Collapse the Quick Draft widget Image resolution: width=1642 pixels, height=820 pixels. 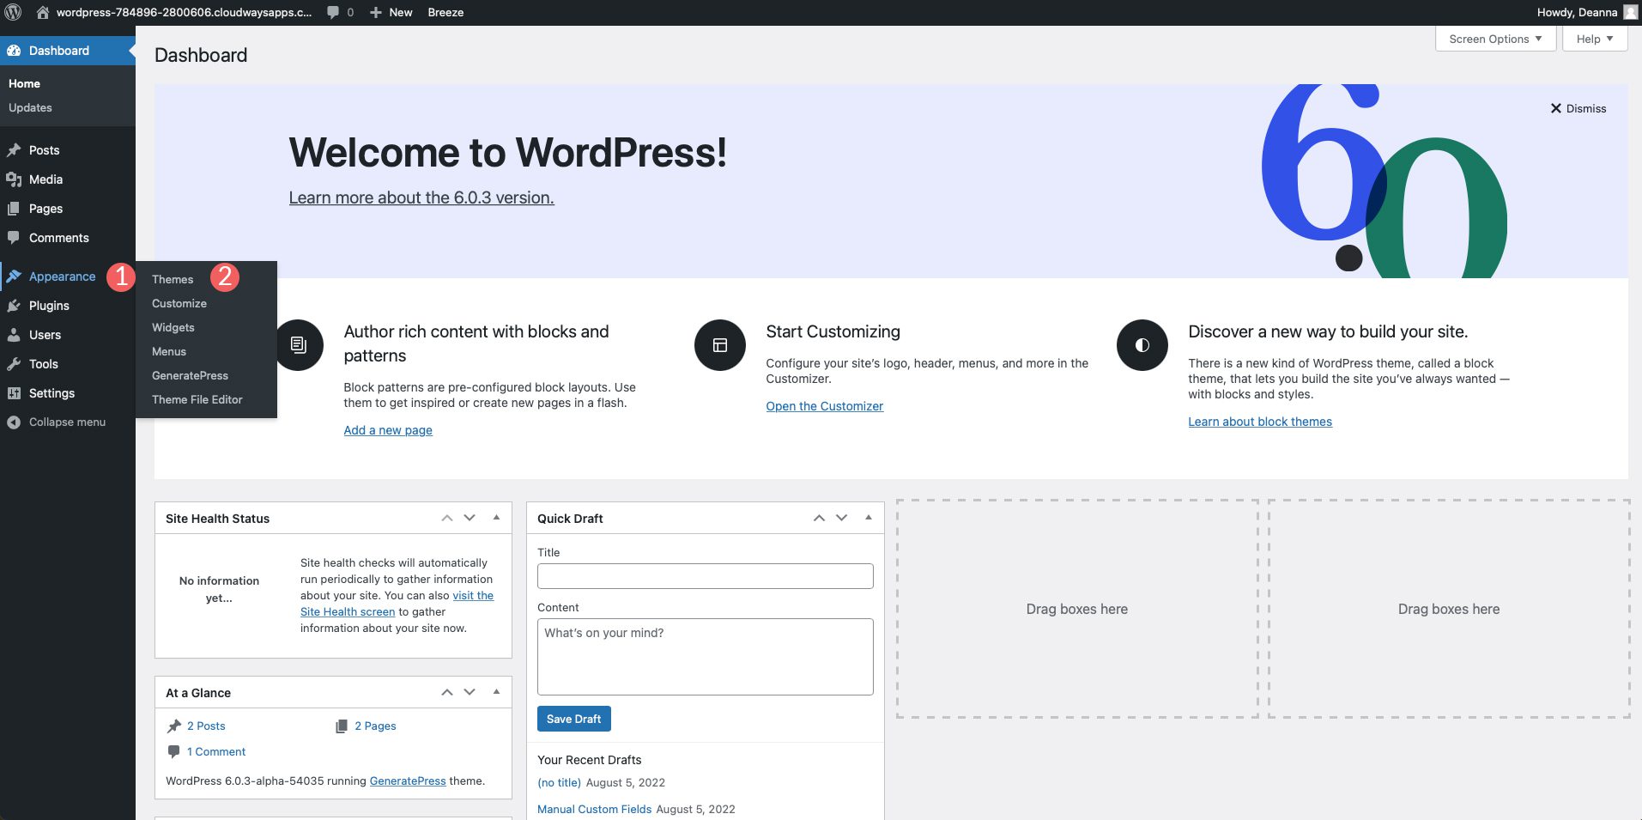869,517
